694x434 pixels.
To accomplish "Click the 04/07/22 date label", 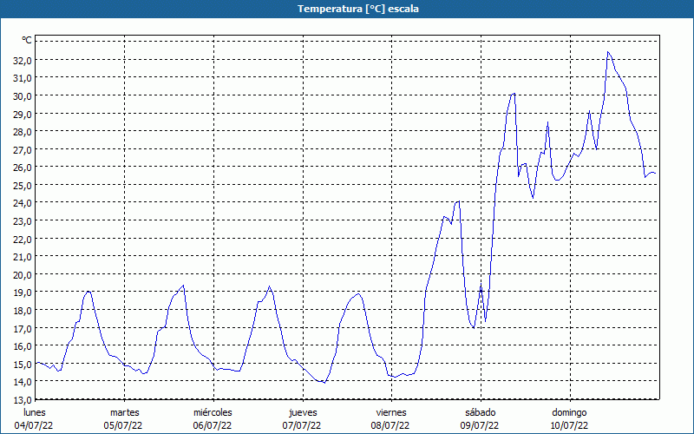I will click(x=34, y=425).
